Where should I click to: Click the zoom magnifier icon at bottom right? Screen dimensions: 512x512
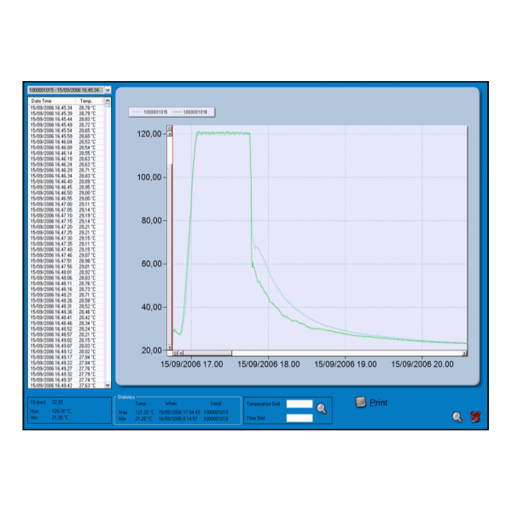tap(457, 416)
